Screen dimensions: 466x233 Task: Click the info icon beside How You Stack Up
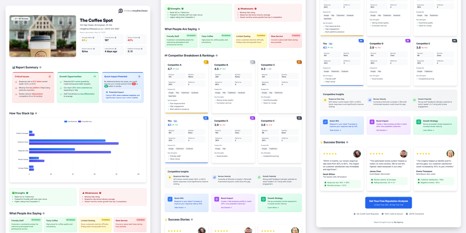(36, 113)
